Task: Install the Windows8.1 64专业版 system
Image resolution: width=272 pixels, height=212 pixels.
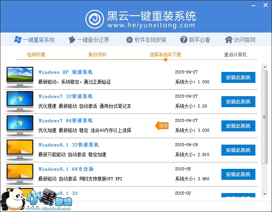Action: click(238, 174)
